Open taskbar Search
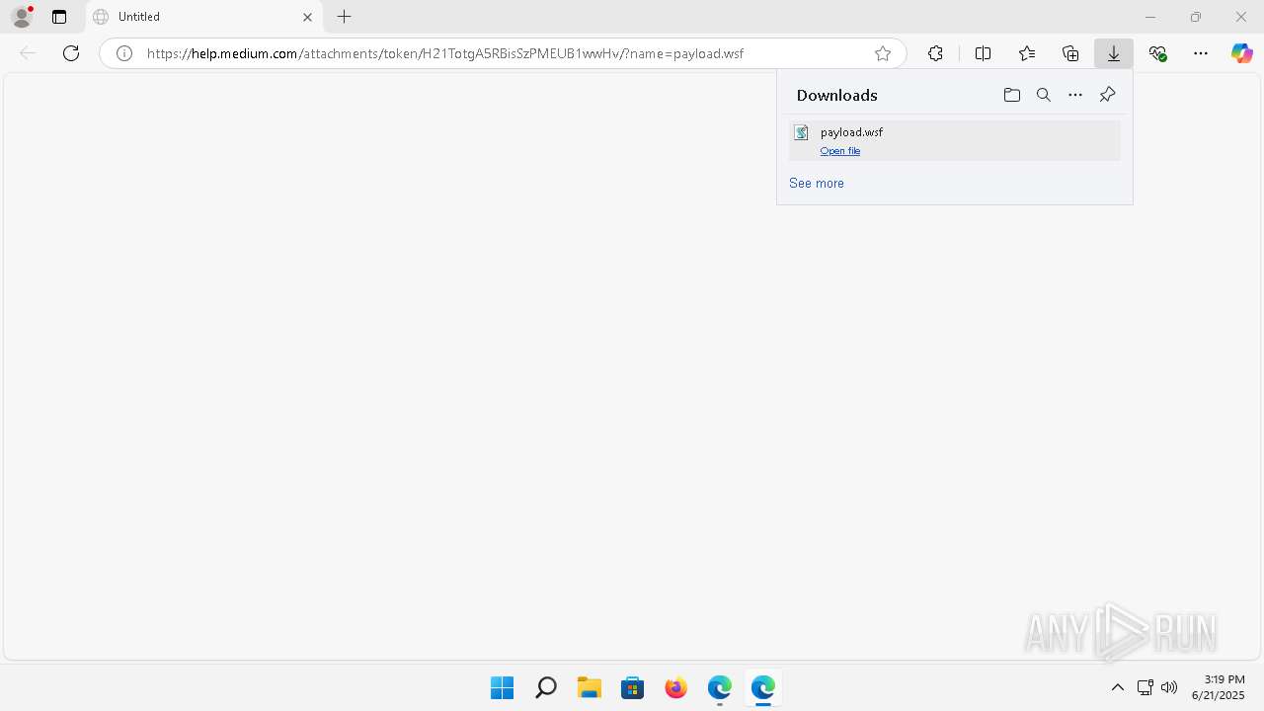The width and height of the screenshot is (1264, 711). tap(545, 687)
